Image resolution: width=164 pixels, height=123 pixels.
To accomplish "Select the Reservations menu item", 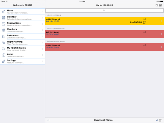I will point(23,24).
